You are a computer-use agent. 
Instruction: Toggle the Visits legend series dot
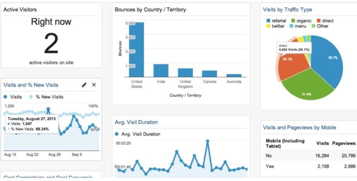[x=5, y=97]
